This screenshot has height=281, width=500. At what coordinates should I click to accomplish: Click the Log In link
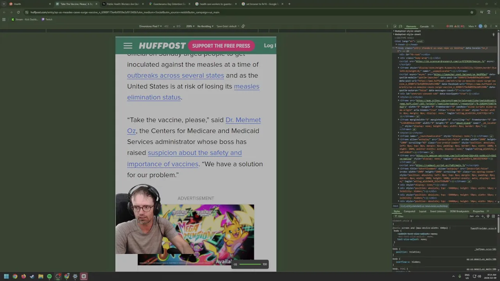pos(270,46)
